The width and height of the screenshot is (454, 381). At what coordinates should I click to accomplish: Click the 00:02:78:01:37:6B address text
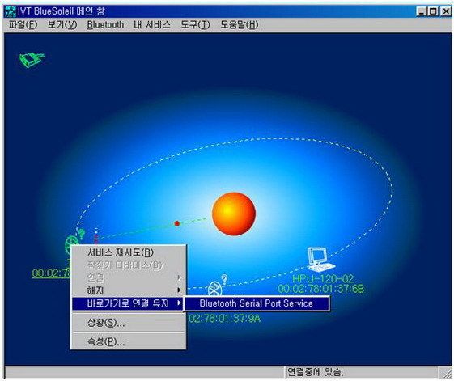pos(320,289)
